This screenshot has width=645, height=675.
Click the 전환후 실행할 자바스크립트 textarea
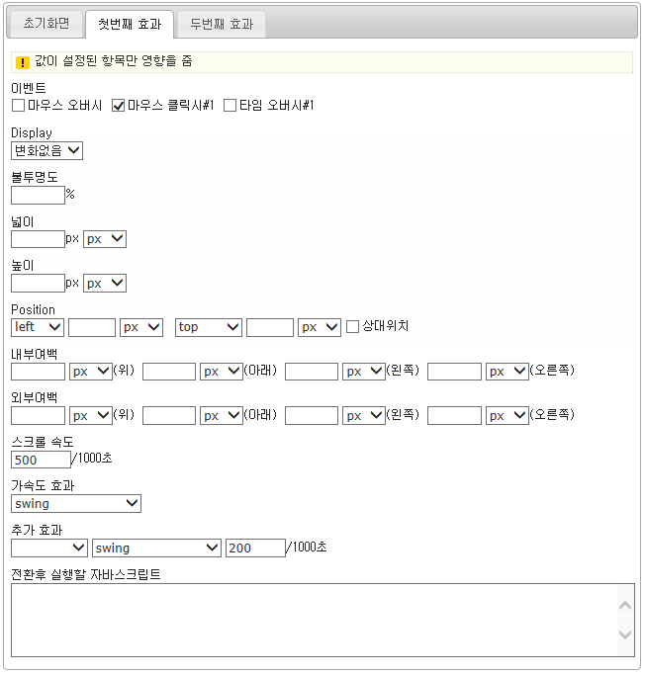click(x=313, y=620)
